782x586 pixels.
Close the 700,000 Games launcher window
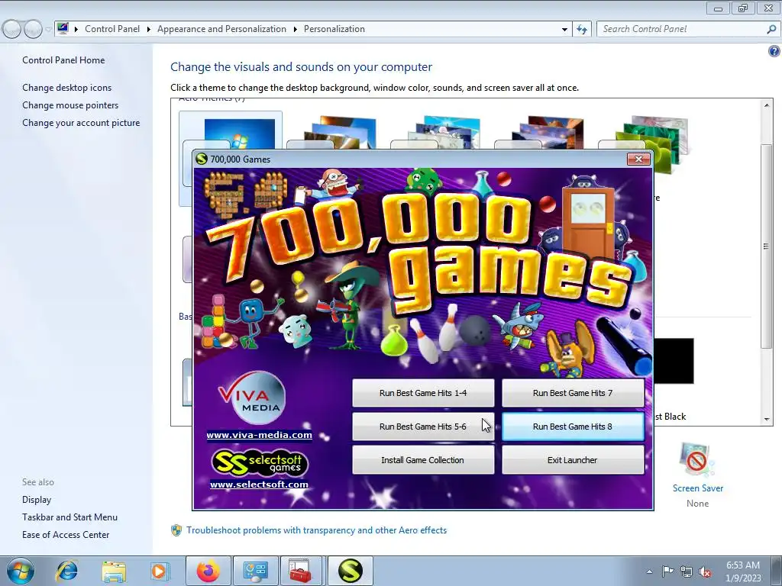point(638,159)
